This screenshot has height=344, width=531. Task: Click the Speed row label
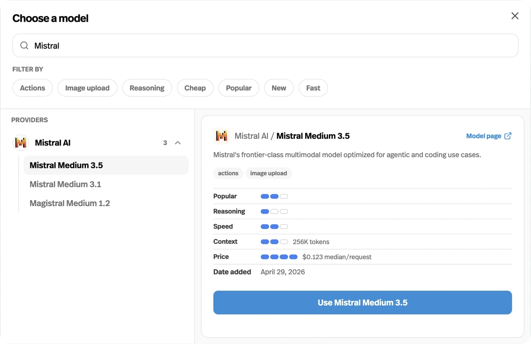pos(223,226)
